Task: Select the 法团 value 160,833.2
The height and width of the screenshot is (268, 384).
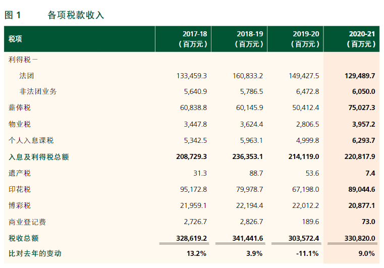Action: [247, 76]
